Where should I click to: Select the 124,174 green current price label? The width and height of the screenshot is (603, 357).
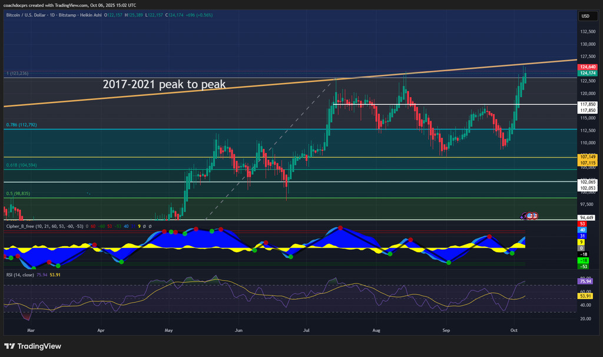[588, 73]
